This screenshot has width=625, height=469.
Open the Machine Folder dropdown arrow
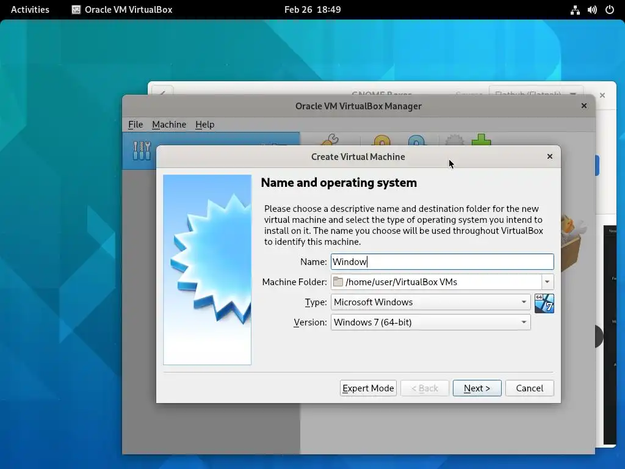point(547,282)
